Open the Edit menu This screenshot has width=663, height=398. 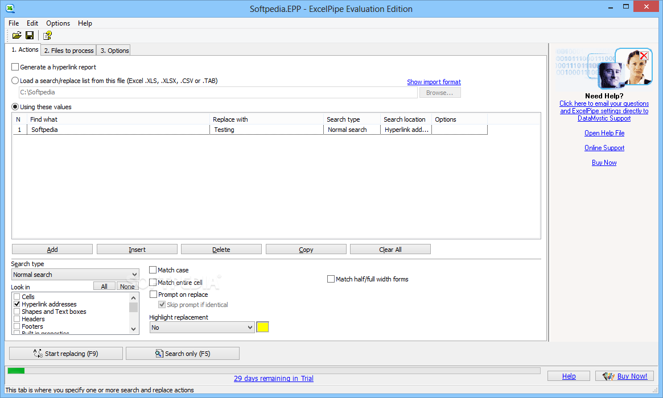[x=32, y=23]
